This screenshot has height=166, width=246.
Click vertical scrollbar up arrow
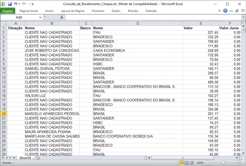point(243,26)
